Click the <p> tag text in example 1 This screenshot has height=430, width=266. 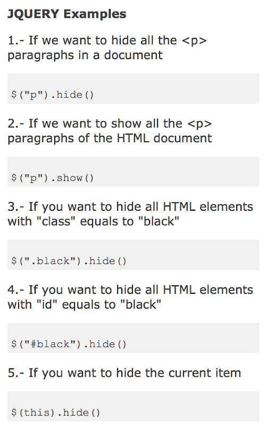point(194,41)
